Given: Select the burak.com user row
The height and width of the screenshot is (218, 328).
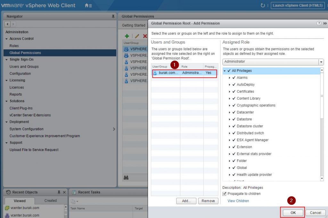Looking at the screenshot, I should click(184, 73).
